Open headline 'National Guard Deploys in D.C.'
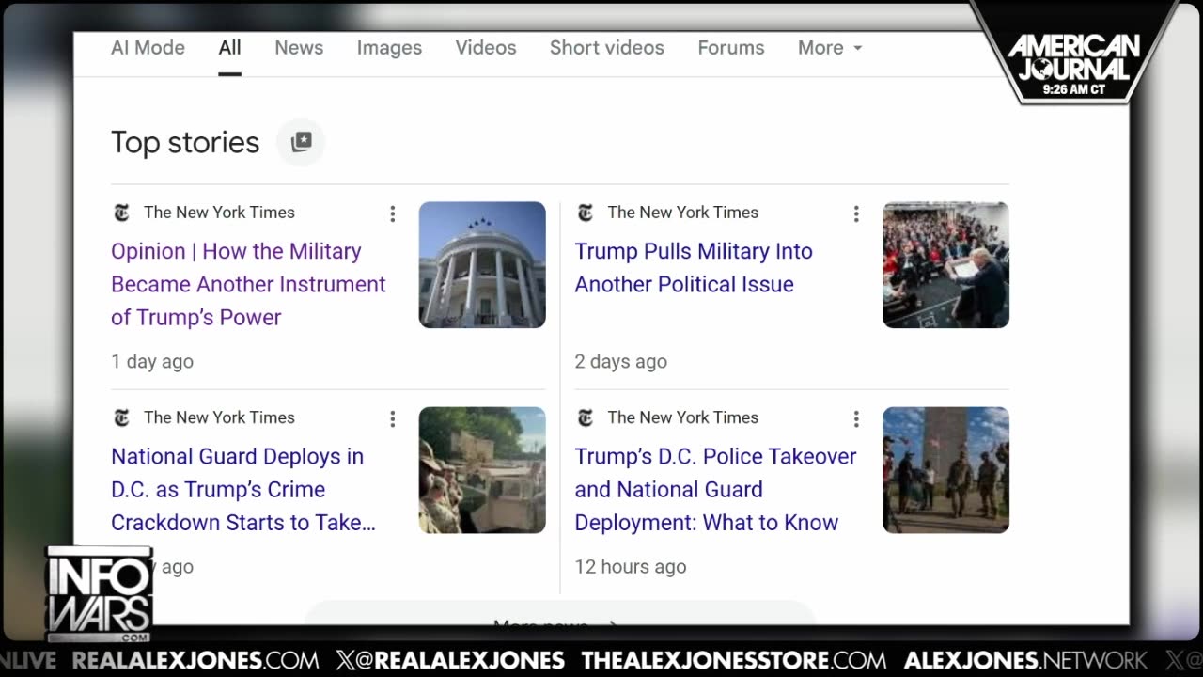 (243, 489)
